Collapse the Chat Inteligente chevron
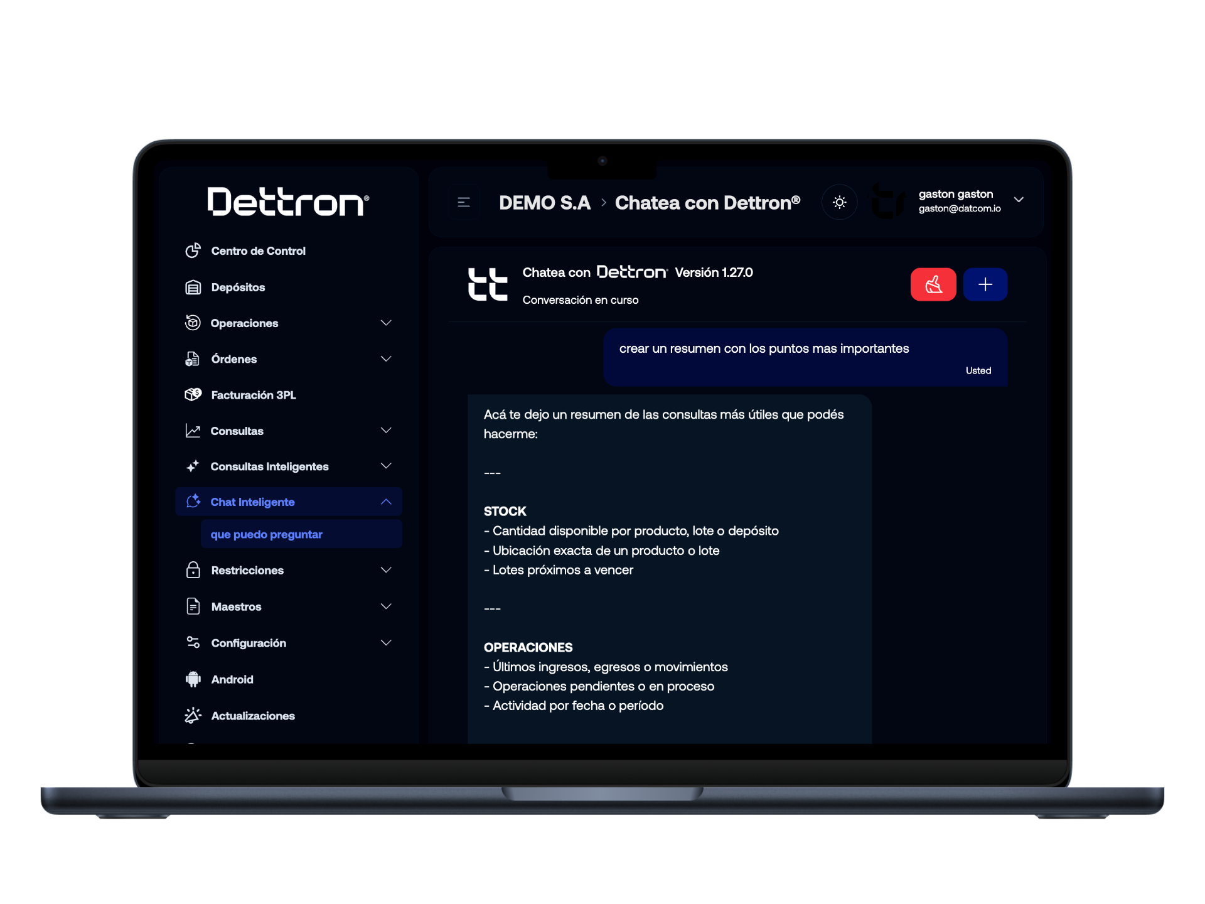 click(x=386, y=502)
